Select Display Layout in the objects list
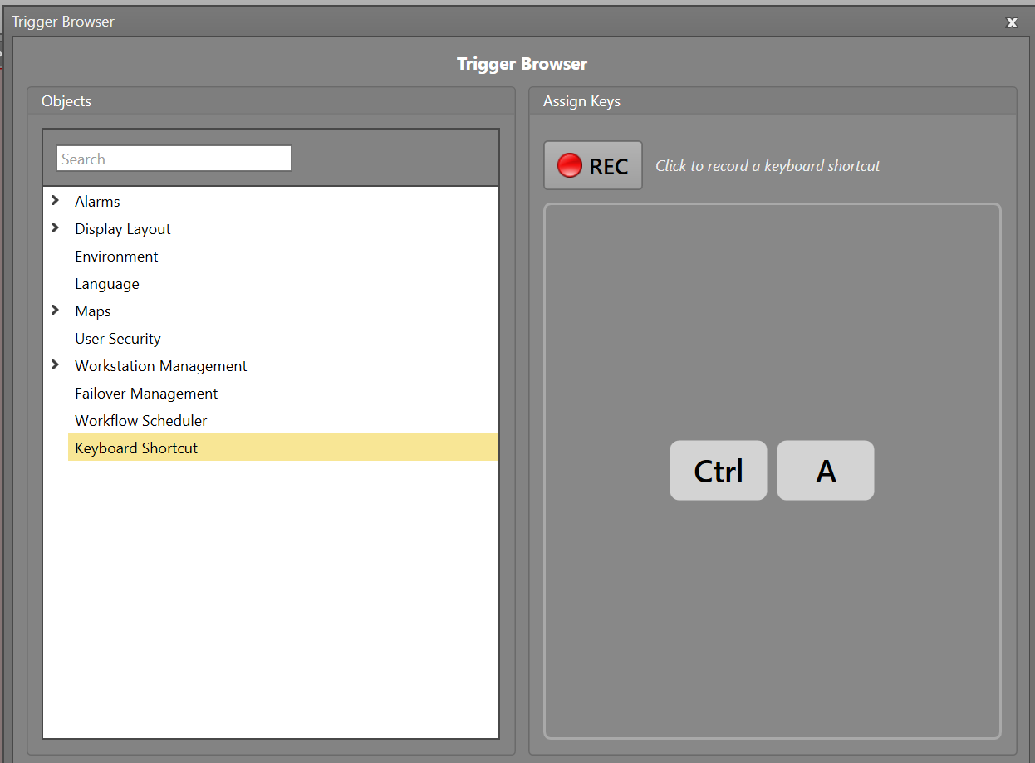 tap(123, 229)
